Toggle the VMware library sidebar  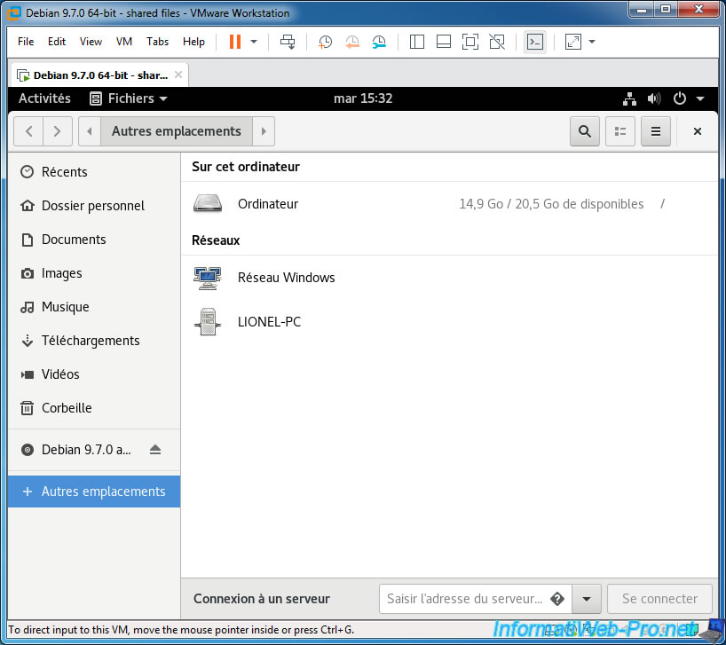click(417, 42)
